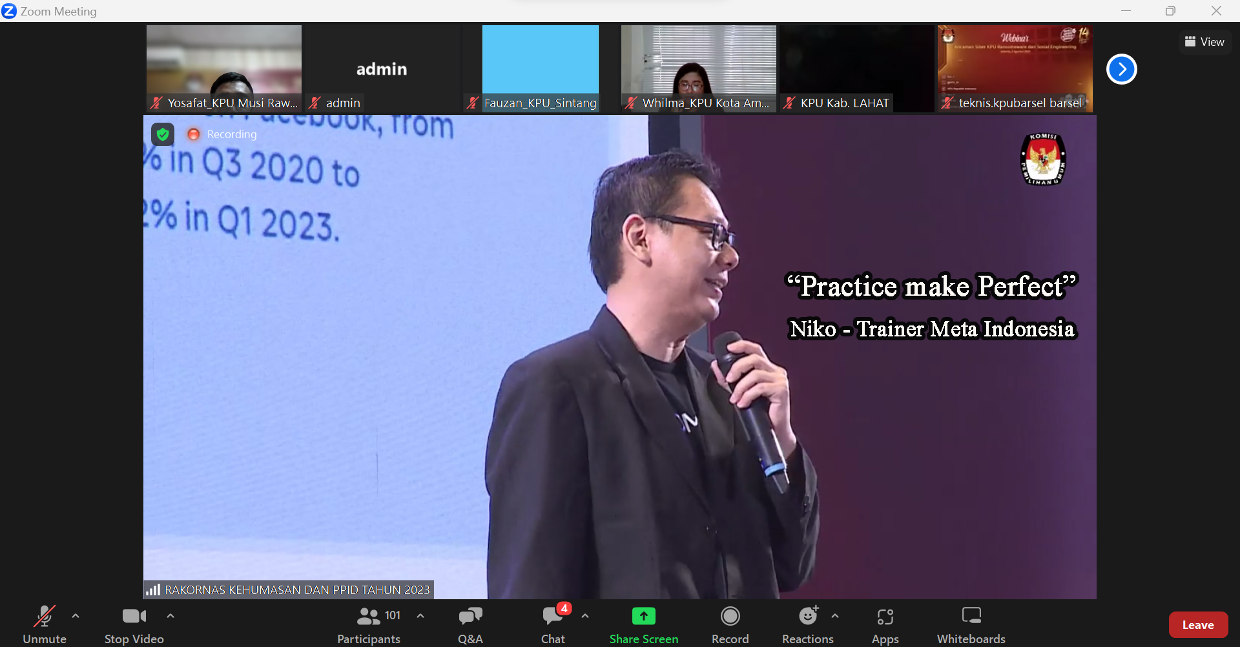This screenshot has height=647, width=1240.
Task: Expand audio options arrow beside Unmute
Action: [76, 616]
